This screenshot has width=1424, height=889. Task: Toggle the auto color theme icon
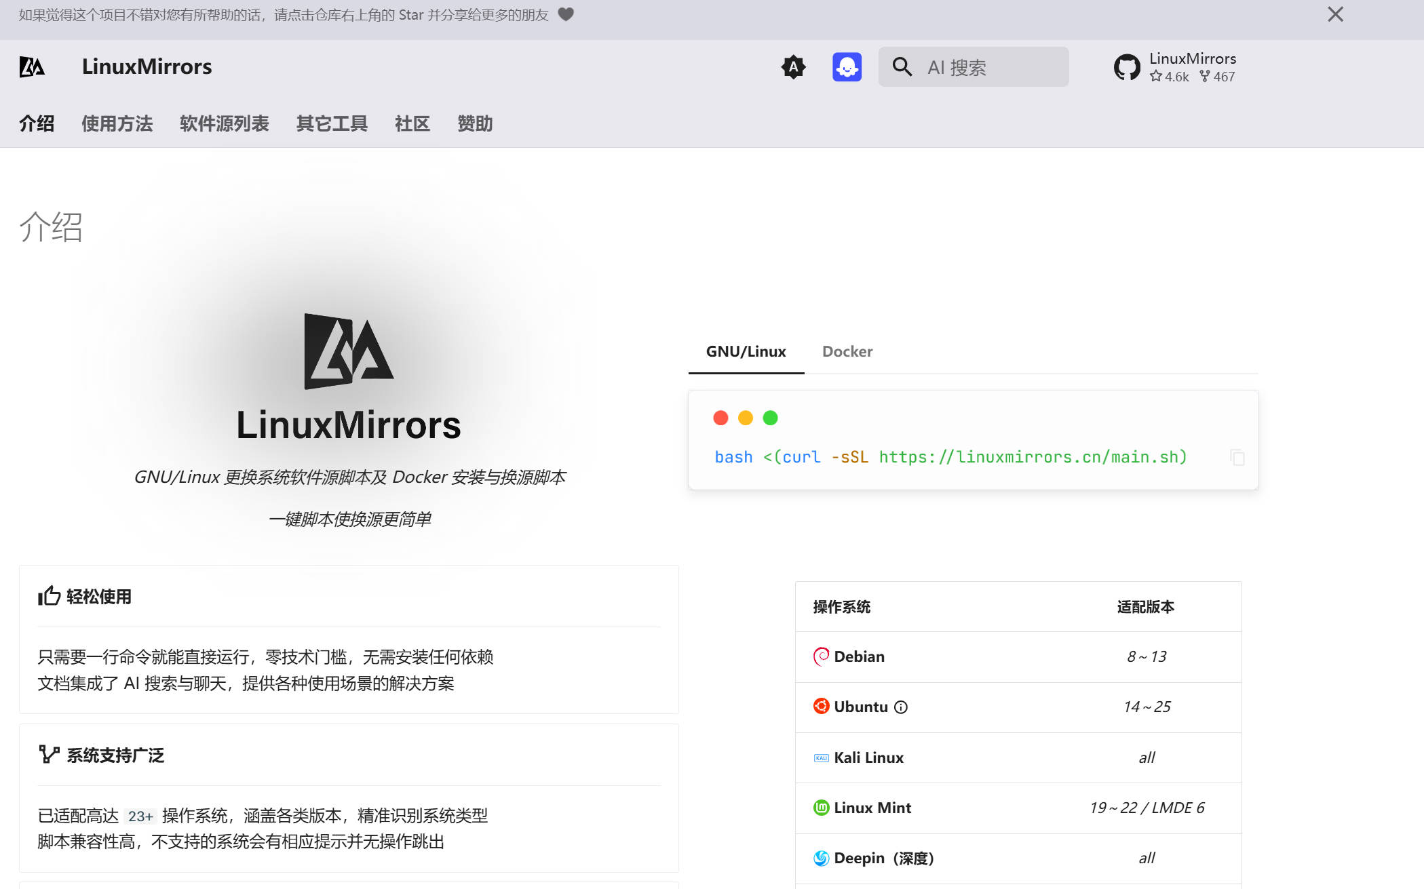793,67
